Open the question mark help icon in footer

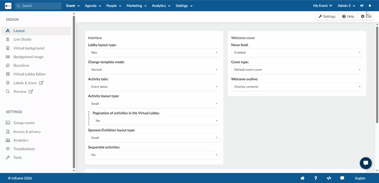(x=316, y=178)
